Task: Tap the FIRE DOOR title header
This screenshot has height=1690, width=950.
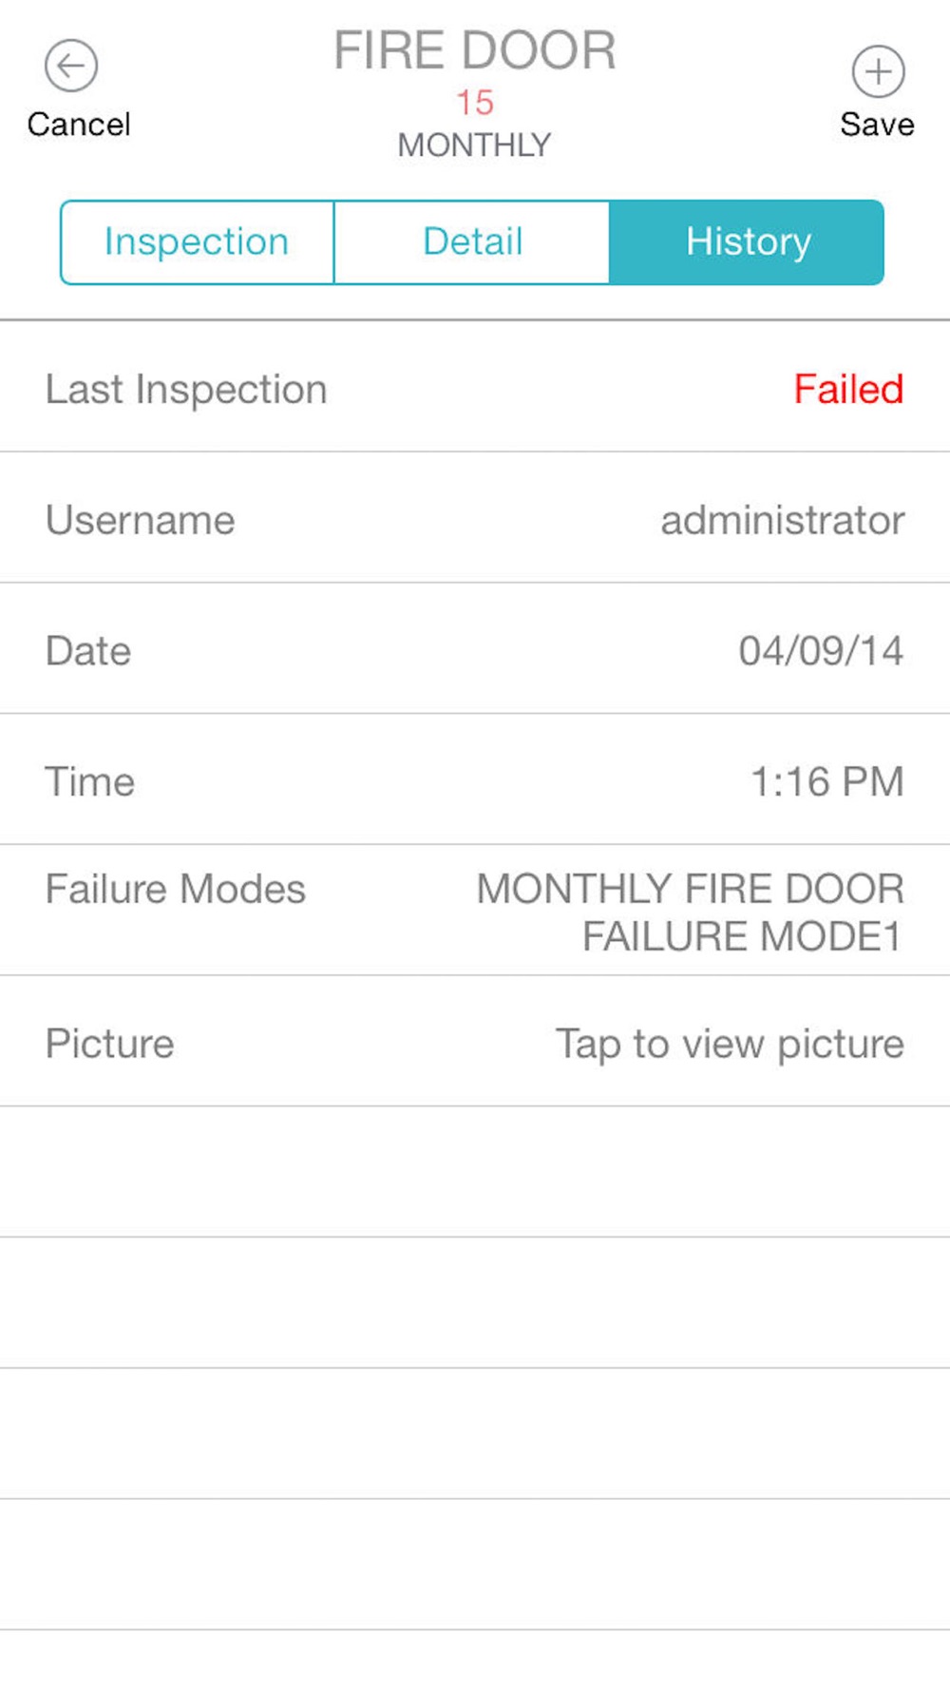Action: (x=474, y=50)
